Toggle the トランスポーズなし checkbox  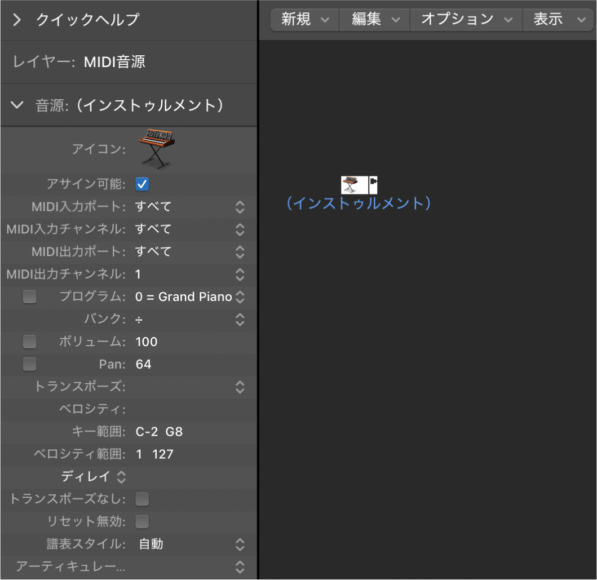tap(141, 499)
